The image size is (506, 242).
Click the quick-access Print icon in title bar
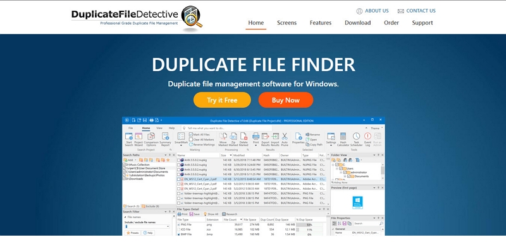coord(151,120)
